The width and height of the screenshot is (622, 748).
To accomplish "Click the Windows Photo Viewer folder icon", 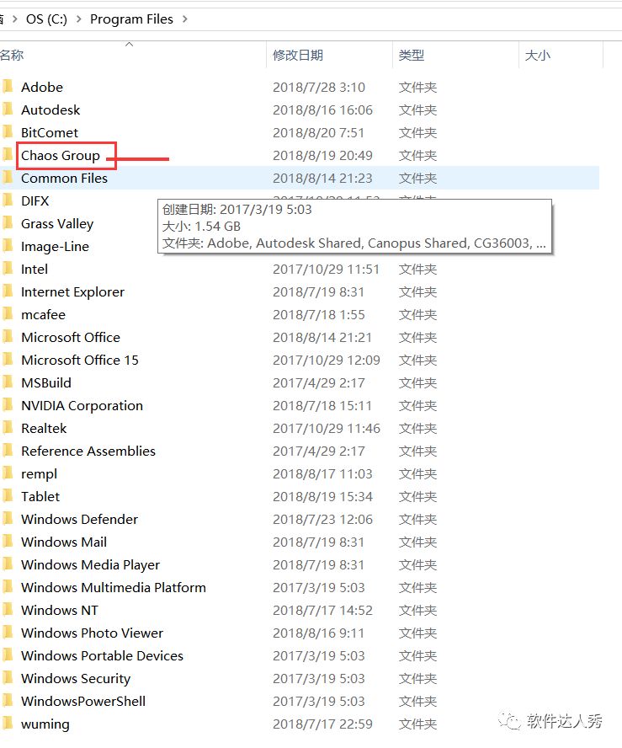I will (7, 633).
